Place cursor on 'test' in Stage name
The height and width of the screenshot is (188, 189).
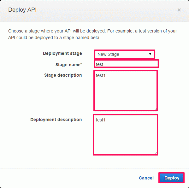tap(99, 64)
